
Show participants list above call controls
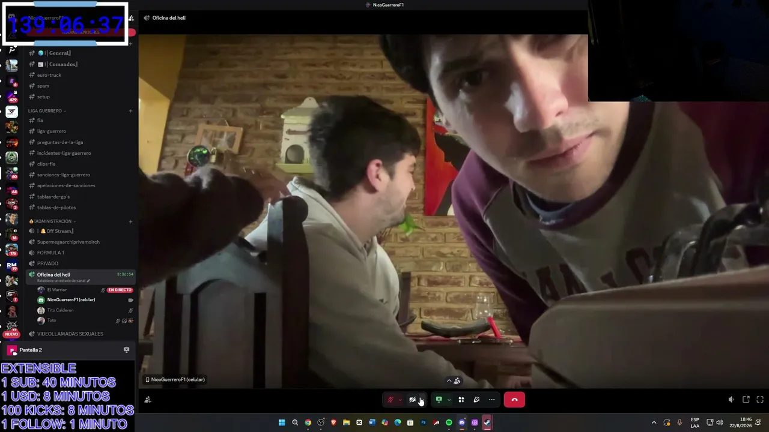pyautogui.click(x=453, y=380)
